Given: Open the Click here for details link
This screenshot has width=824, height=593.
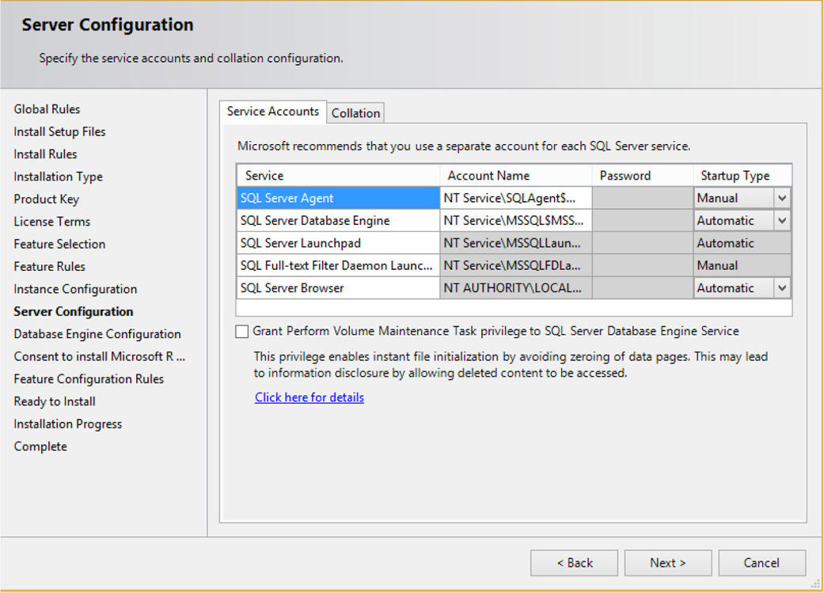Looking at the screenshot, I should (x=309, y=397).
